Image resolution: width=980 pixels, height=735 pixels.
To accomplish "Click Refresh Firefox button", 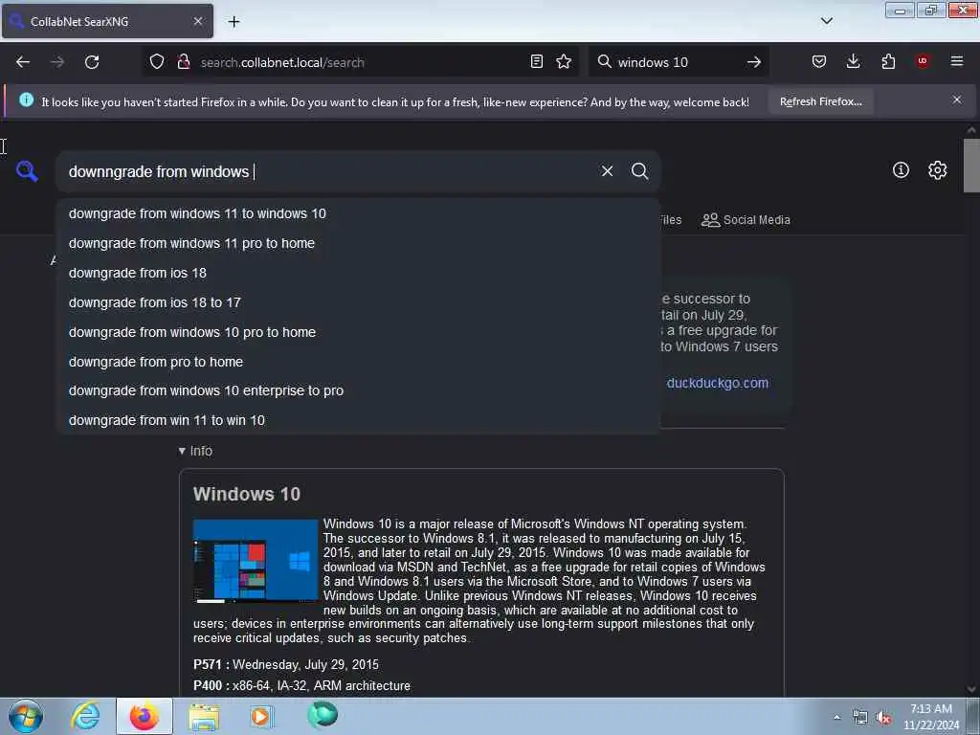I will coord(820,101).
